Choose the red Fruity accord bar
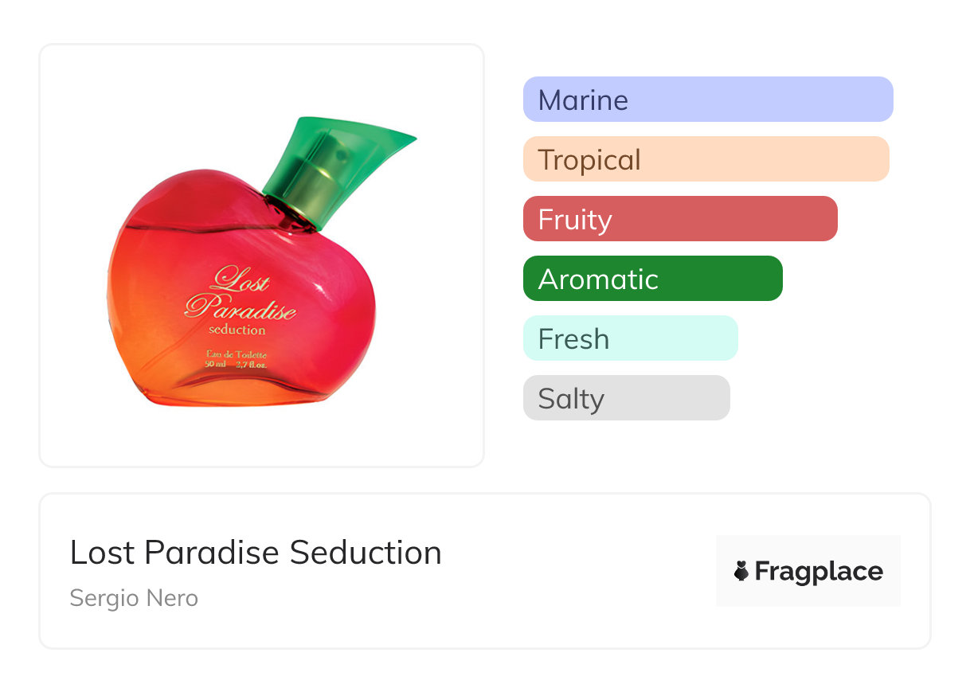970x688 pixels. coord(679,219)
